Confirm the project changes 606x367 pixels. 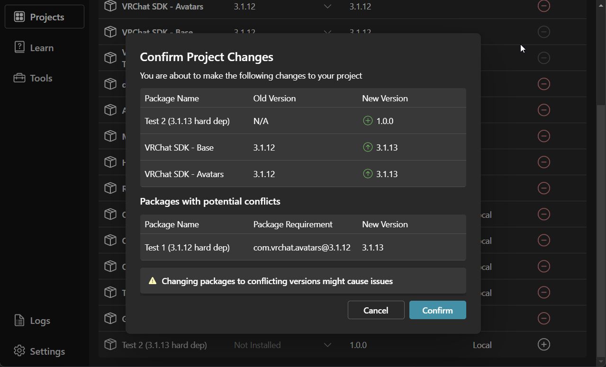[x=437, y=310]
